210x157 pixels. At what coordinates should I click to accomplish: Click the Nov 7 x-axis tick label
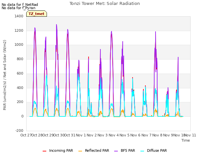click(x=146, y=135)
